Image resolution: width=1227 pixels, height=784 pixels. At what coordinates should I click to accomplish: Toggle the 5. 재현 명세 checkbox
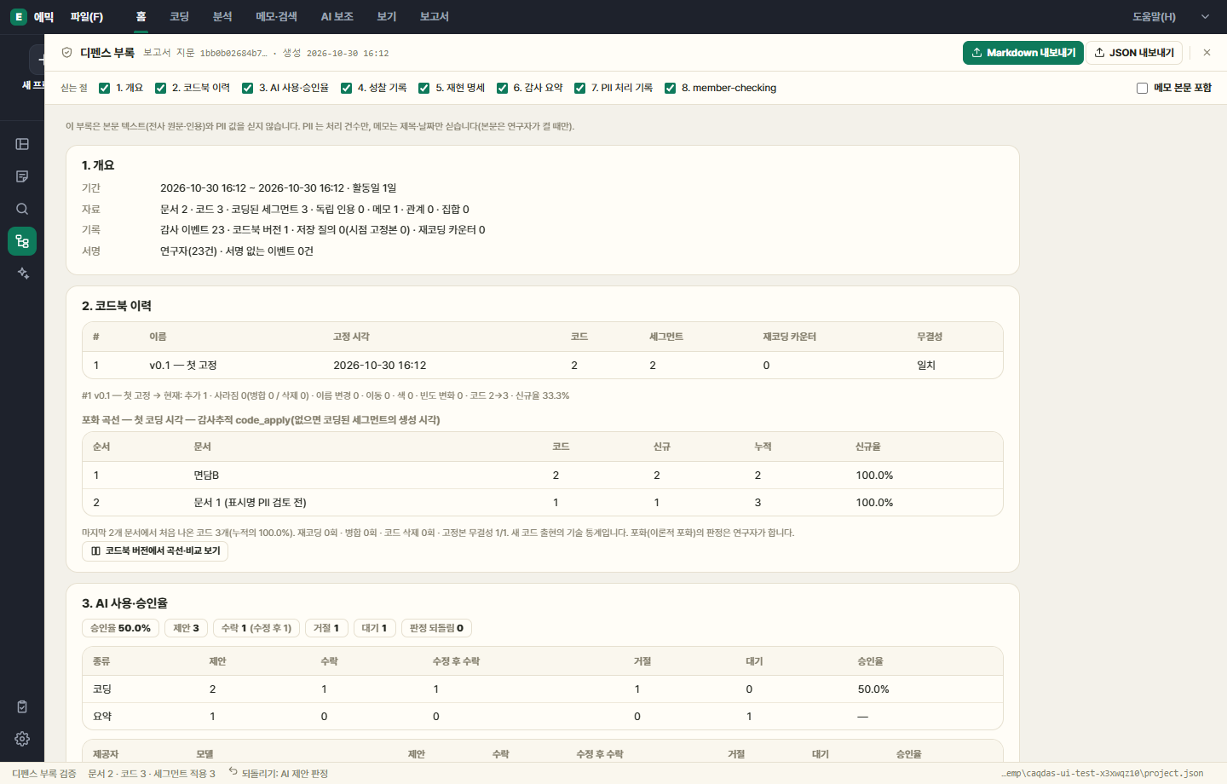pos(423,88)
